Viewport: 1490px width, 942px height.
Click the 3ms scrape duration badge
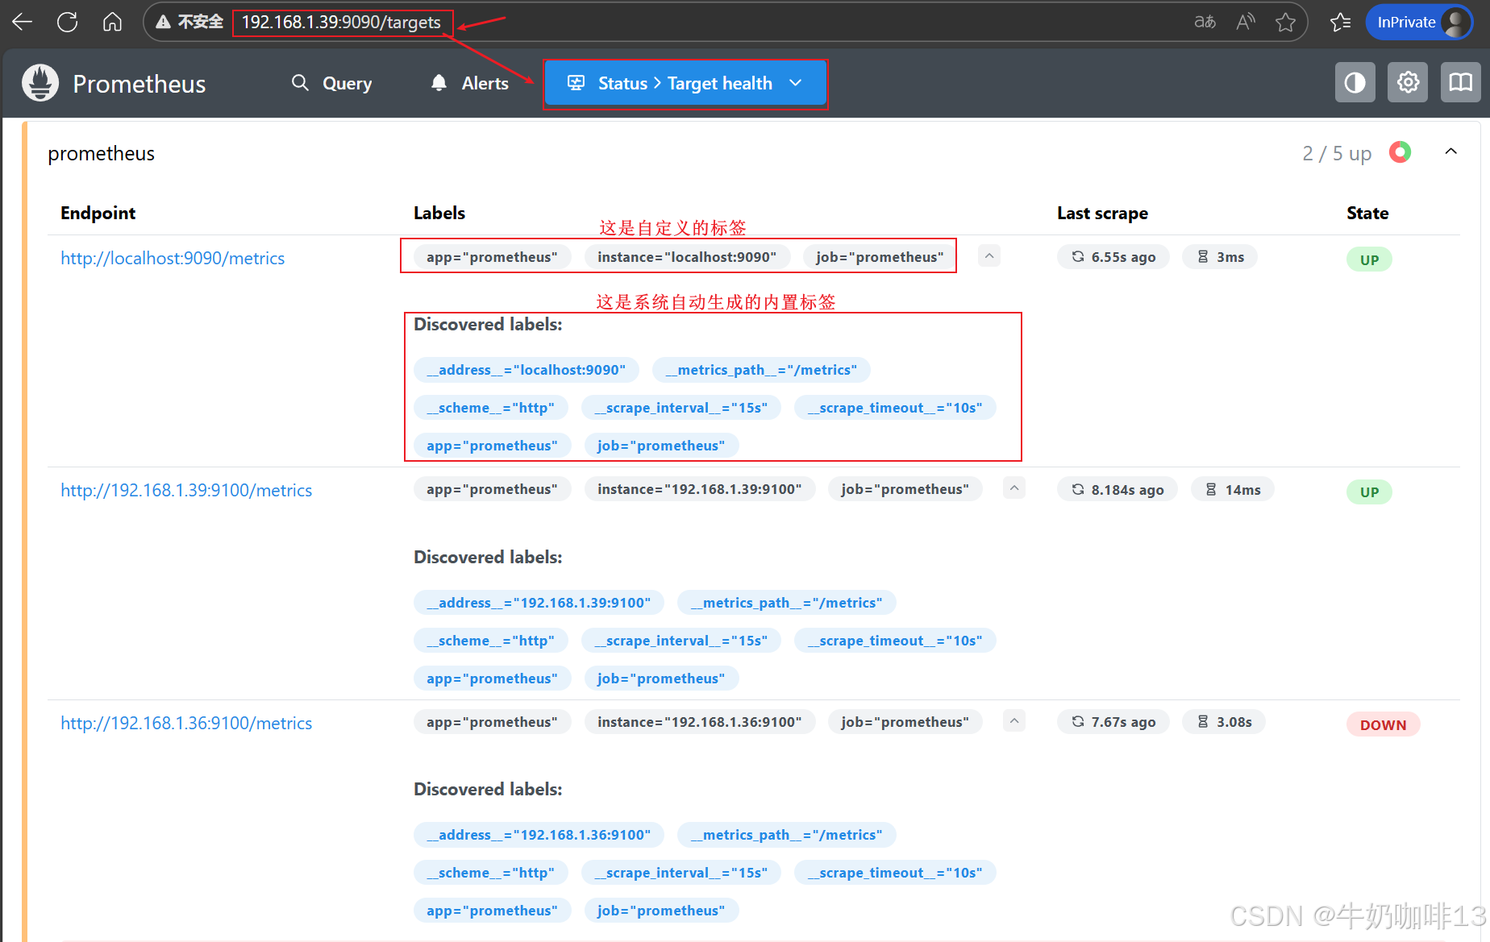click(1220, 257)
